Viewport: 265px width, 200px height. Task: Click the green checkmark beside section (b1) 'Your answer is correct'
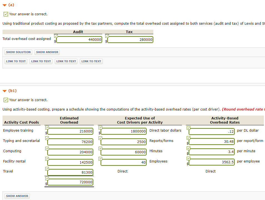(6, 100)
